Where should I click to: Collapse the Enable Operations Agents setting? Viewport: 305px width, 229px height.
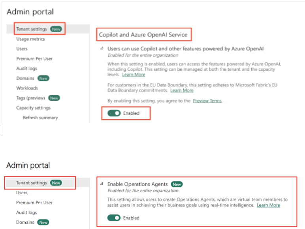point(102,184)
